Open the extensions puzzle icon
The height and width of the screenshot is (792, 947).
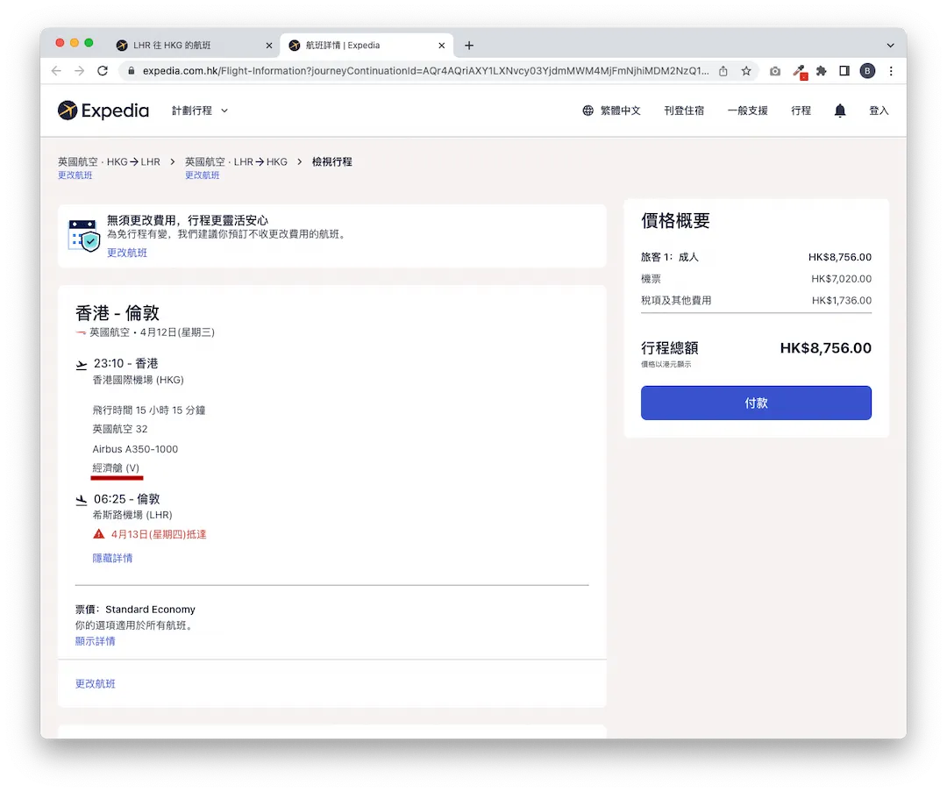pos(822,71)
